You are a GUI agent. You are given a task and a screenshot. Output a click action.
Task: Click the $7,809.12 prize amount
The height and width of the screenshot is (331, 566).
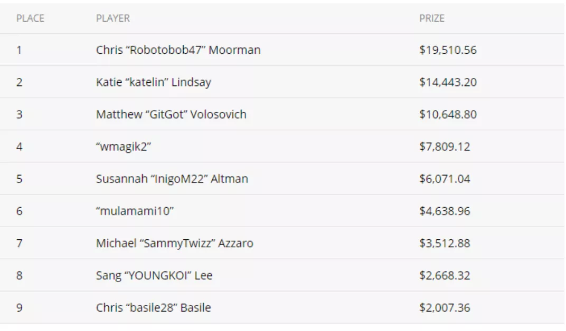[445, 147]
